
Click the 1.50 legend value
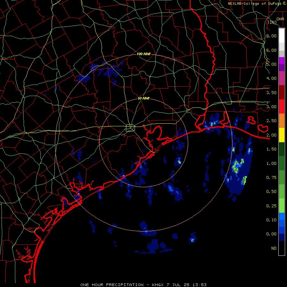(x=271, y=149)
